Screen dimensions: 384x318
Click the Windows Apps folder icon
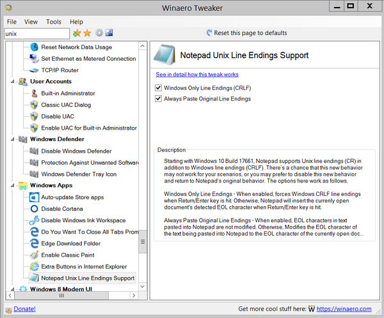pyautogui.click(x=23, y=186)
